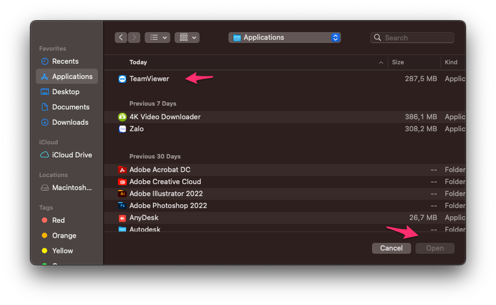Select Applications in the sidebar

click(67, 76)
